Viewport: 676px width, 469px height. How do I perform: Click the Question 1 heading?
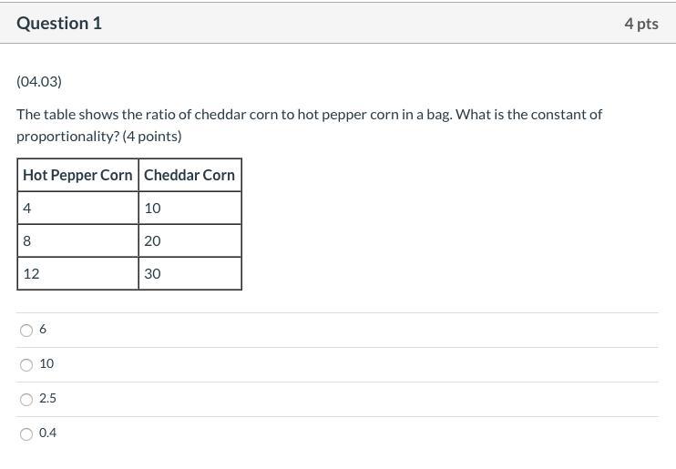[59, 24]
